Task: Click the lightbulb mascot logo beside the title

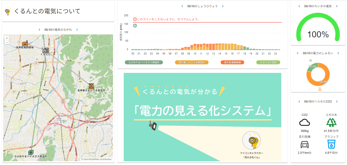Action: click(8, 11)
